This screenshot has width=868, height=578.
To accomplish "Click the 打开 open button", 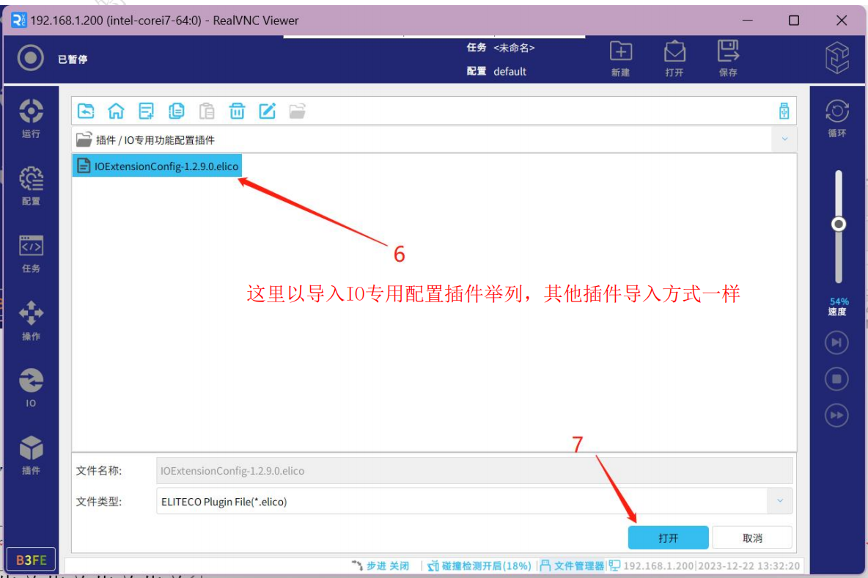I will [x=668, y=538].
